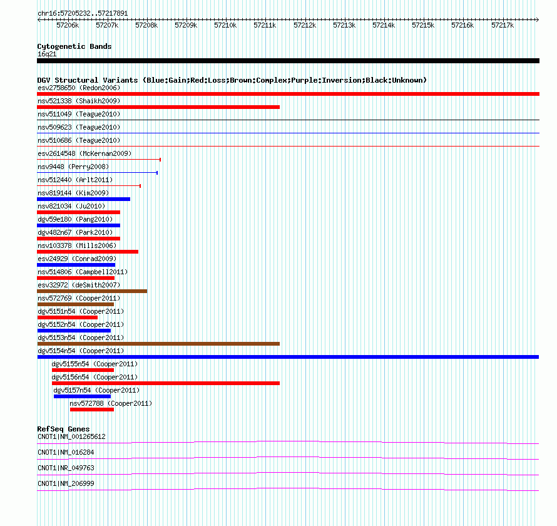557x526 pixels.
Task: Click the ruler's right end arrow
Action: 538,20
